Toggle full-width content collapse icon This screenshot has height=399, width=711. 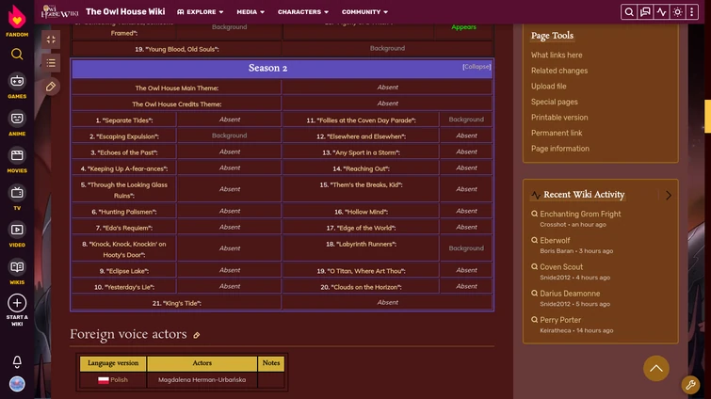[x=51, y=40]
